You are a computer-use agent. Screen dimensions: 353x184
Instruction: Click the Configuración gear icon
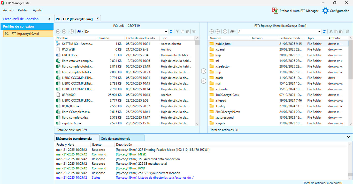pyautogui.click(x=325, y=11)
